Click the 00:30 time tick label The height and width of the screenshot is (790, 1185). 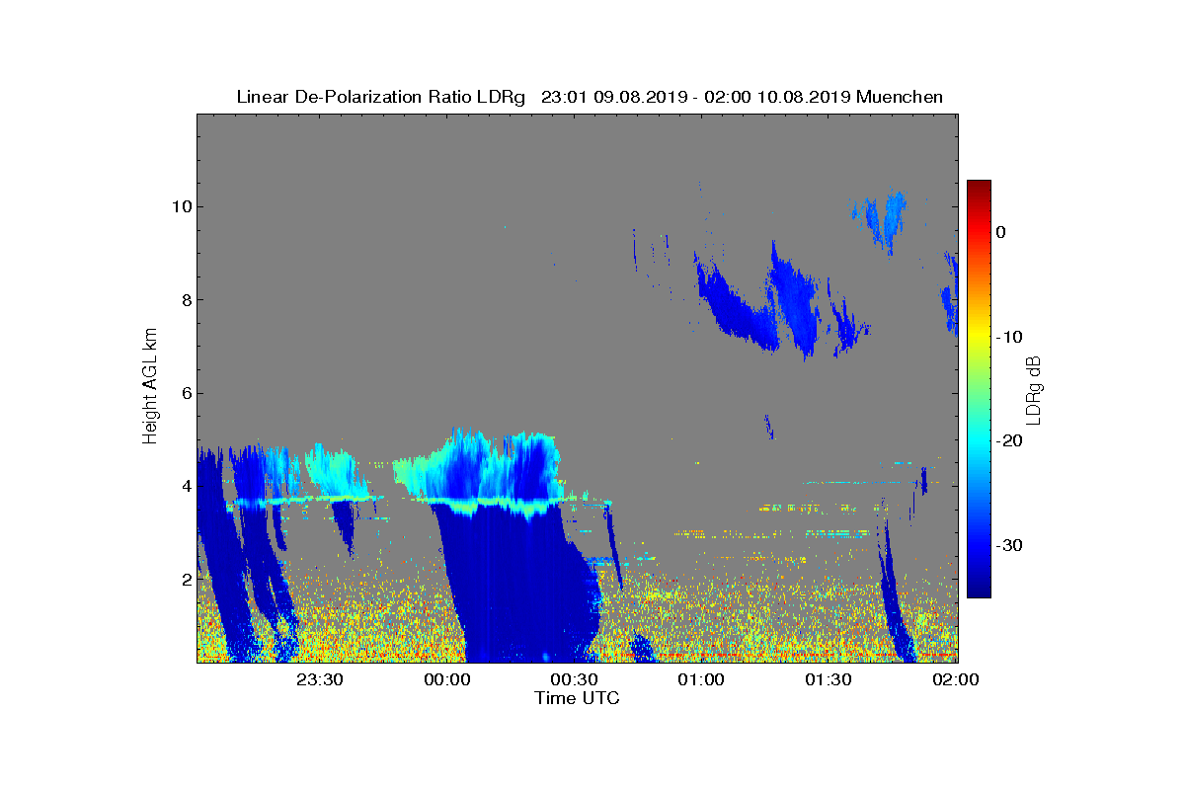pos(574,679)
